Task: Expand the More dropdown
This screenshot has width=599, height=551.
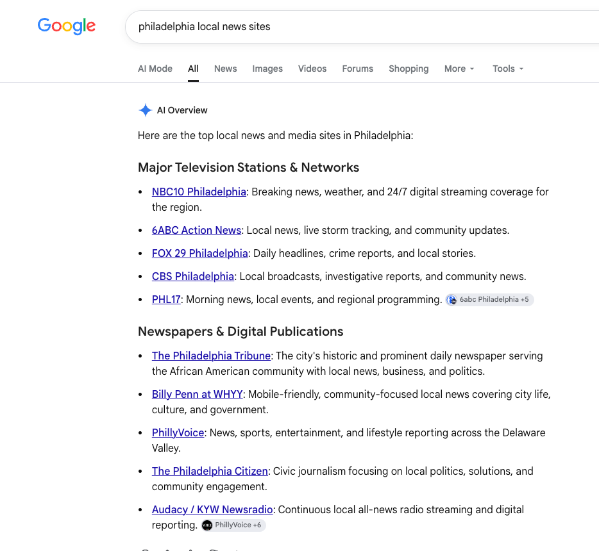Action: tap(459, 69)
